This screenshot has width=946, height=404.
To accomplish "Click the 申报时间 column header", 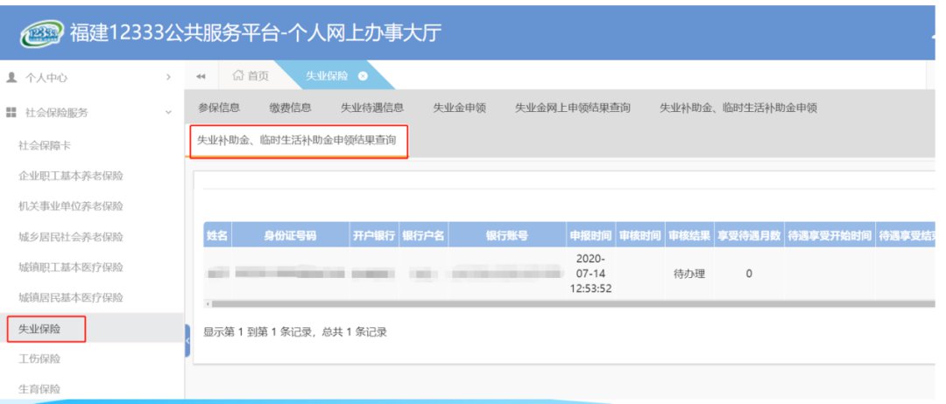I will [x=590, y=235].
